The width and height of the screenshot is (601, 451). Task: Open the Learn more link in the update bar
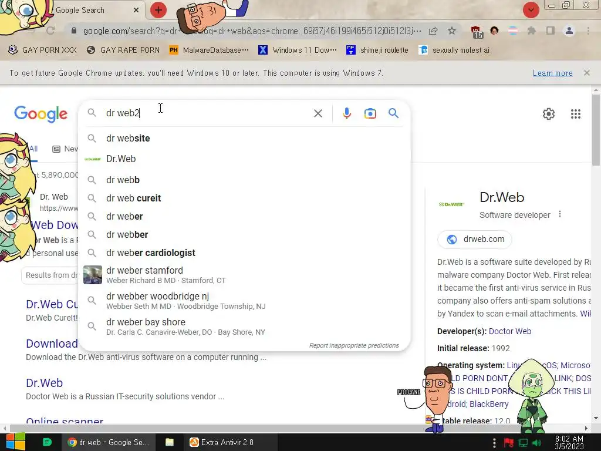pyautogui.click(x=552, y=73)
